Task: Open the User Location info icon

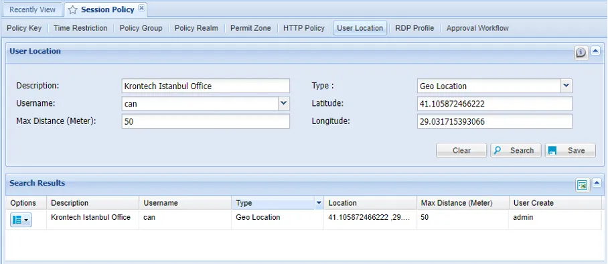Action: [581, 52]
